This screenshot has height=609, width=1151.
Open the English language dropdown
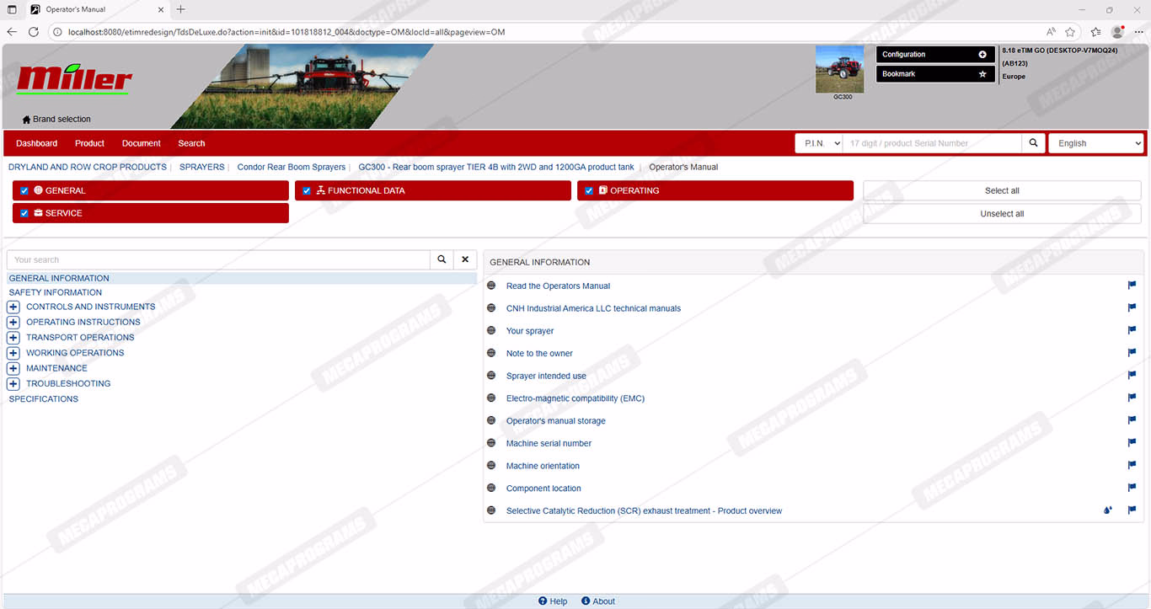[1095, 143]
